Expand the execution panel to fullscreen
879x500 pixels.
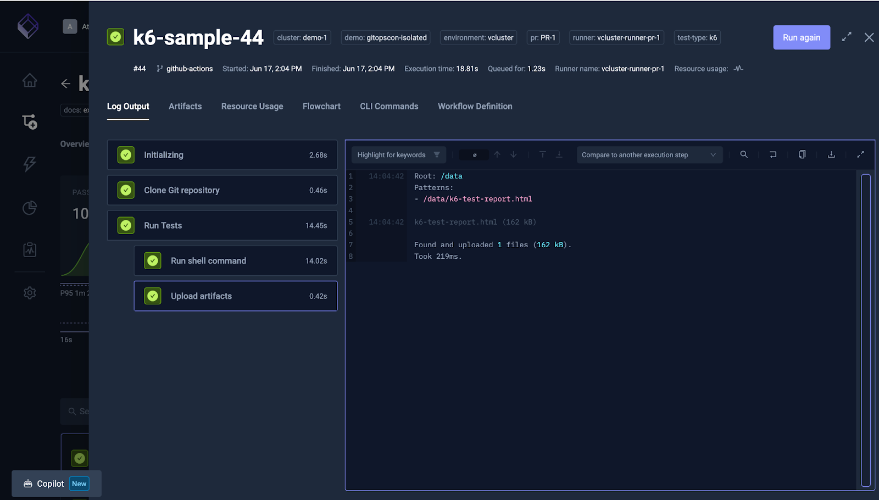tap(847, 37)
